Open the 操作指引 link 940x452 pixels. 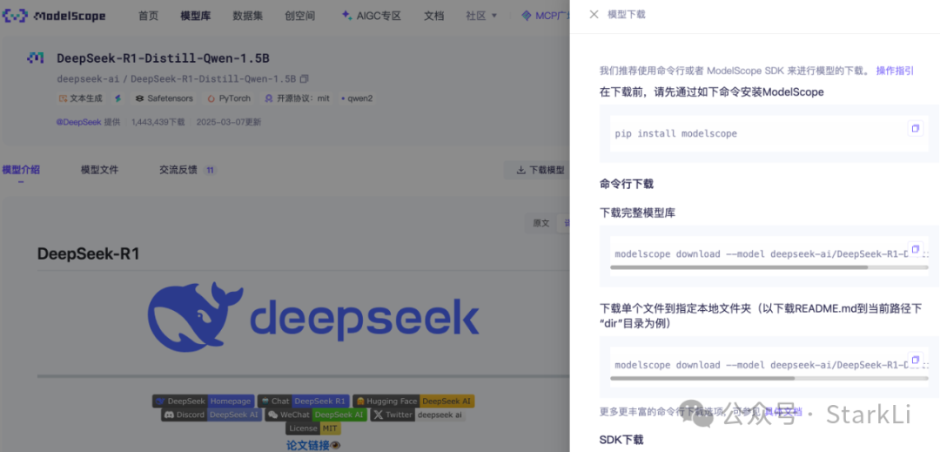click(895, 71)
